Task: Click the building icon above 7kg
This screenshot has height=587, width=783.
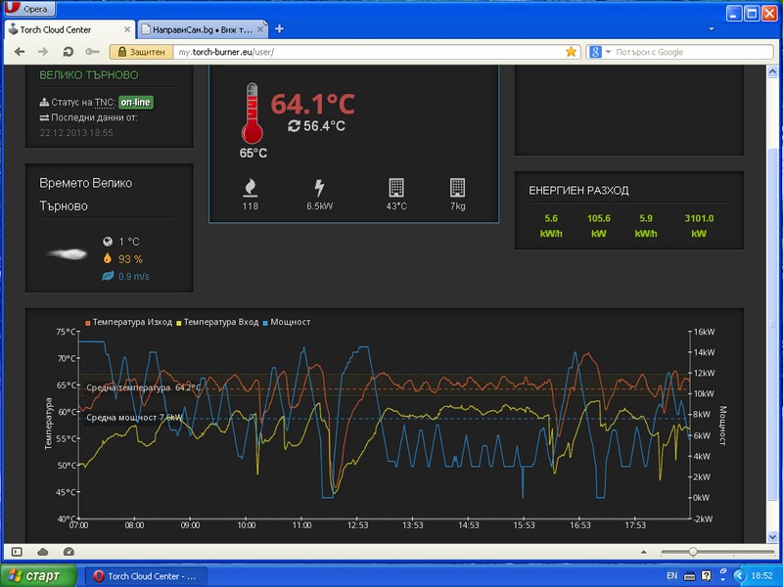Action: tap(457, 187)
